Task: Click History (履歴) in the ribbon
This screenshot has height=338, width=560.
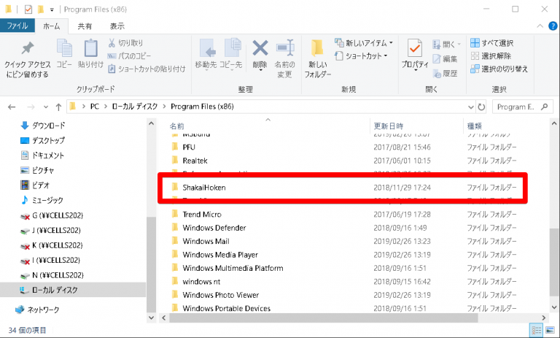Action: 445,73
